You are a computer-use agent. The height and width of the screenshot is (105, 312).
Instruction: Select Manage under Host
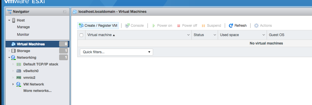[x=23, y=27]
